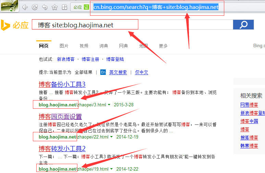Click related search 韩寒博客
The width and height of the screenshot is (265, 173).
pos(249,146)
